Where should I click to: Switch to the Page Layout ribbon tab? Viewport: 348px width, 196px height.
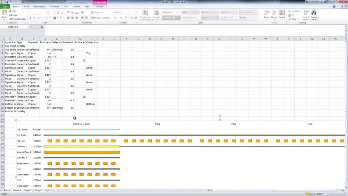pyautogui.click(x=39, y=6)
